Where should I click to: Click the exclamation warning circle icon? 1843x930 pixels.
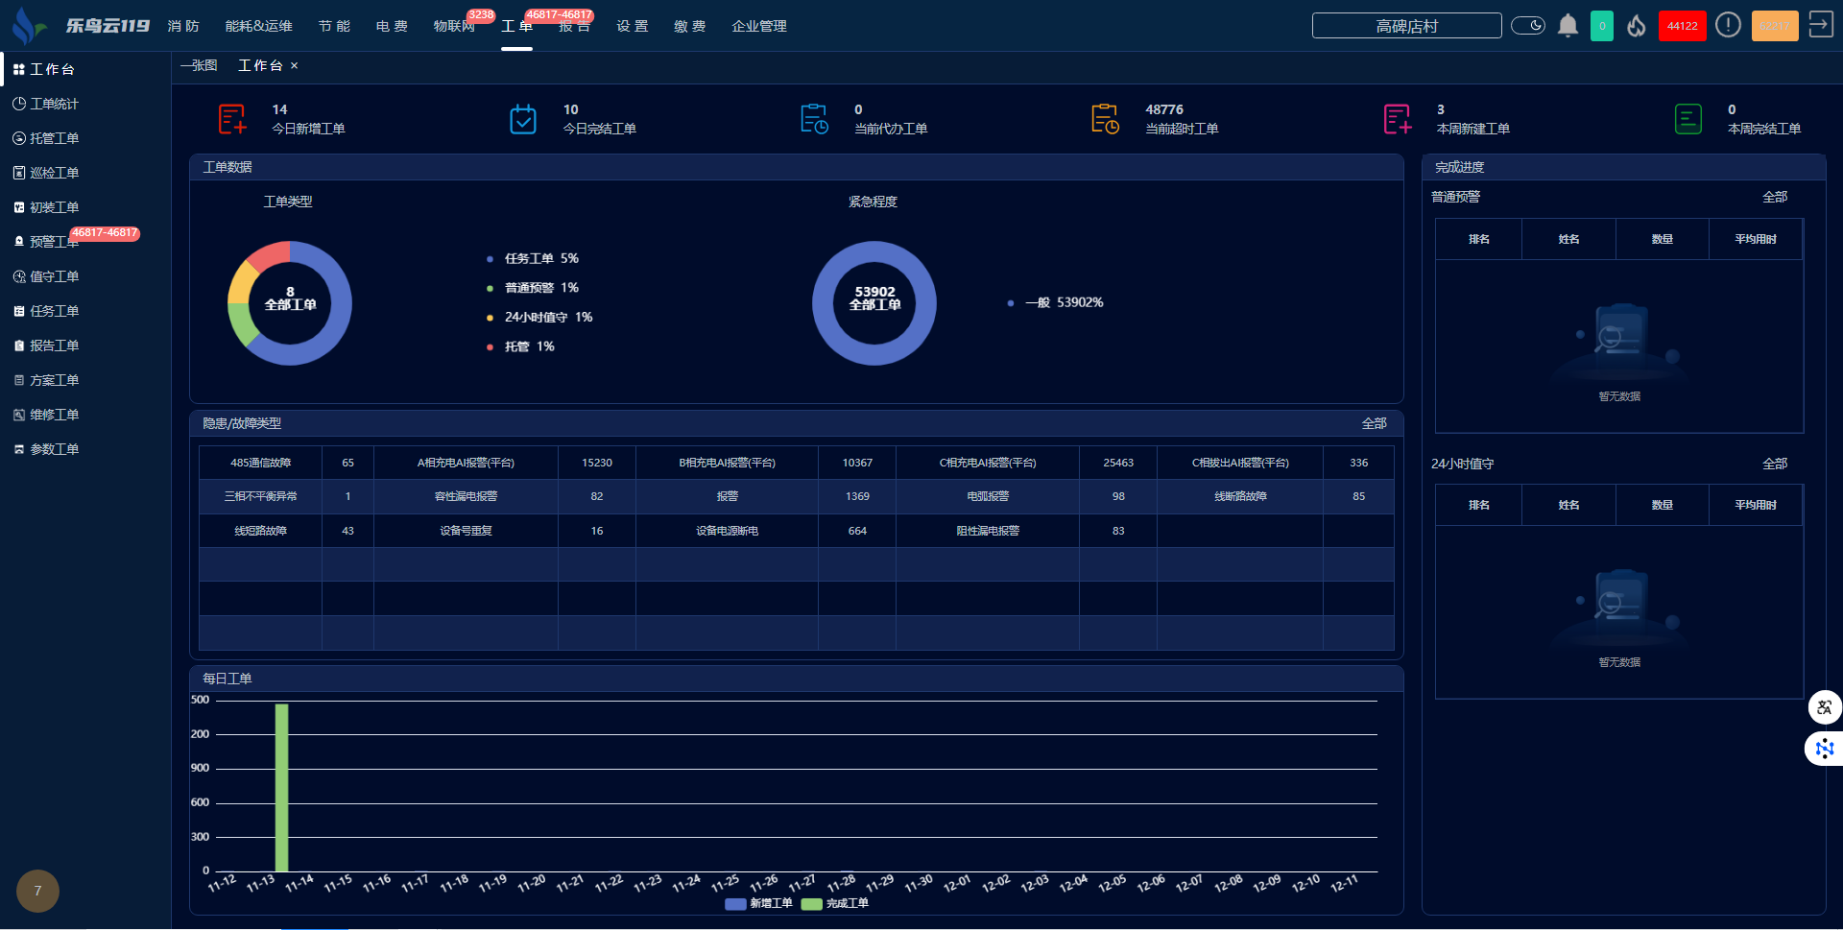(x=1728, y=26)
